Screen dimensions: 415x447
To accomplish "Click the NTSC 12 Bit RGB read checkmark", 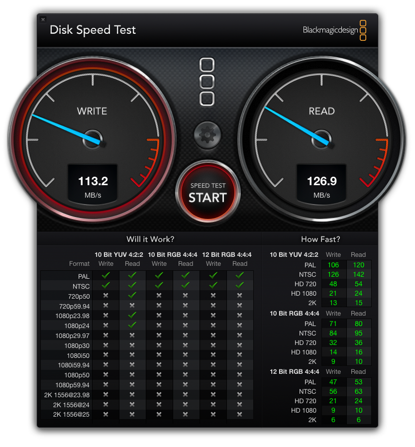I will coord(240,285).
